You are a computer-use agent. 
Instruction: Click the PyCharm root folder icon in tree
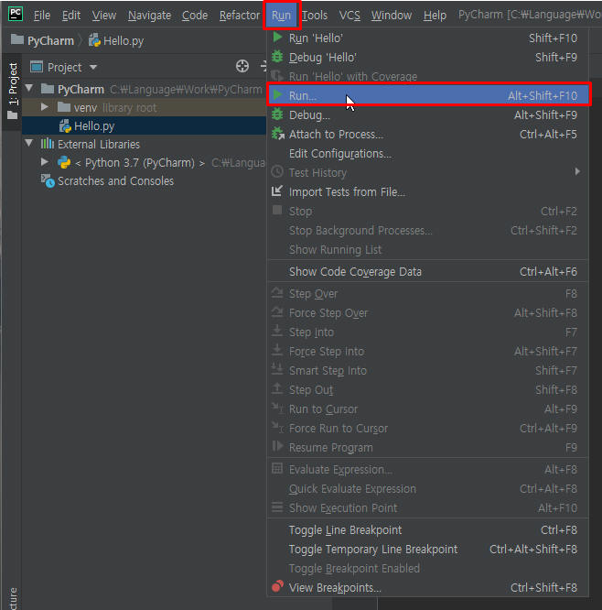coord(48,89)
